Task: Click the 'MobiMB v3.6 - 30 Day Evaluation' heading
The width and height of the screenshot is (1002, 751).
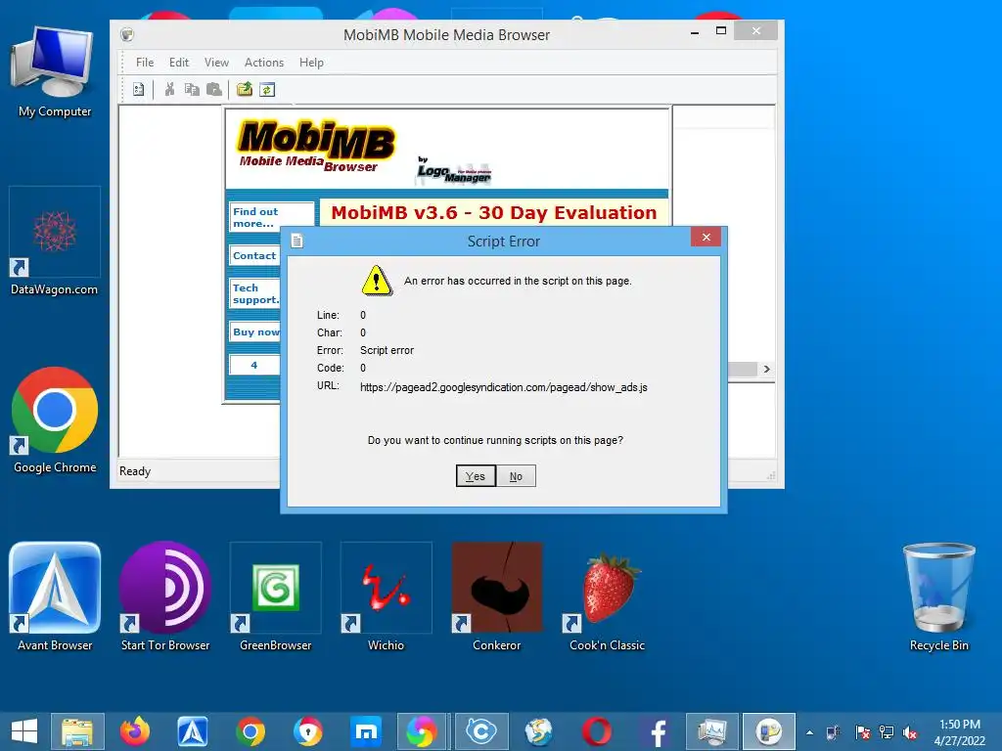Action: pyautogui.click(x=493, y=212)
